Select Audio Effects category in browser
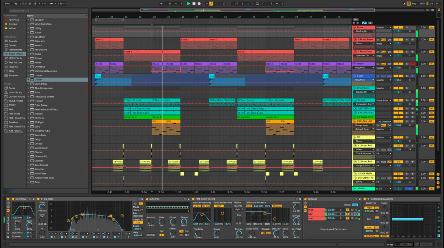444x248 pixels. tap(16, 54)
